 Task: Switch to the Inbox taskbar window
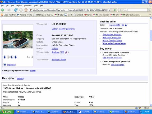(39, 112)
